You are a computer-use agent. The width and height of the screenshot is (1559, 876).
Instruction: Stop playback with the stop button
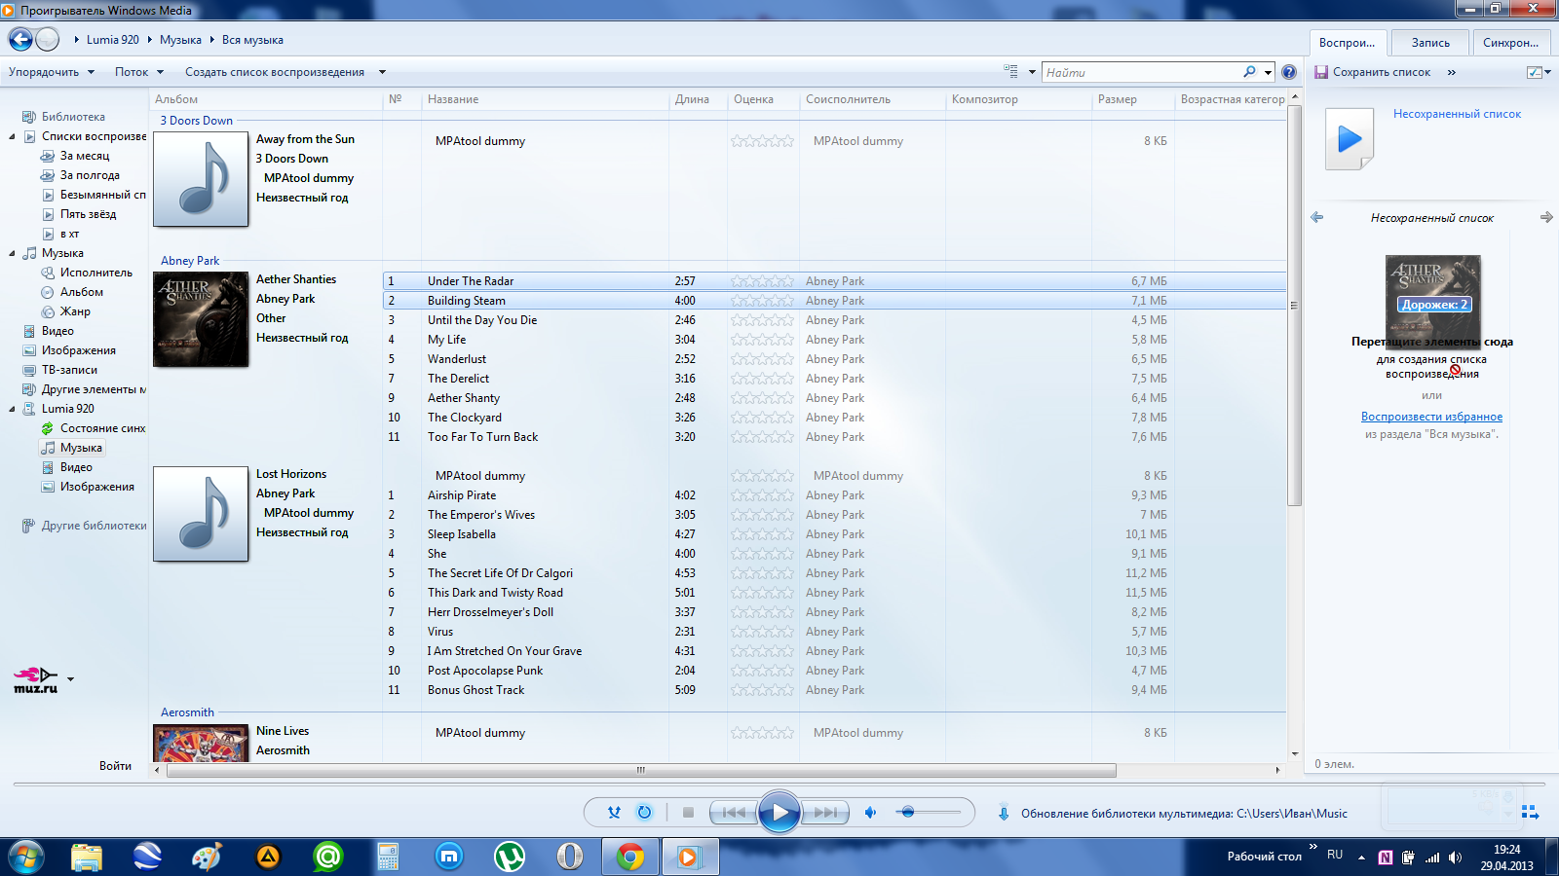pyautogui.click(x=688, y=812)
